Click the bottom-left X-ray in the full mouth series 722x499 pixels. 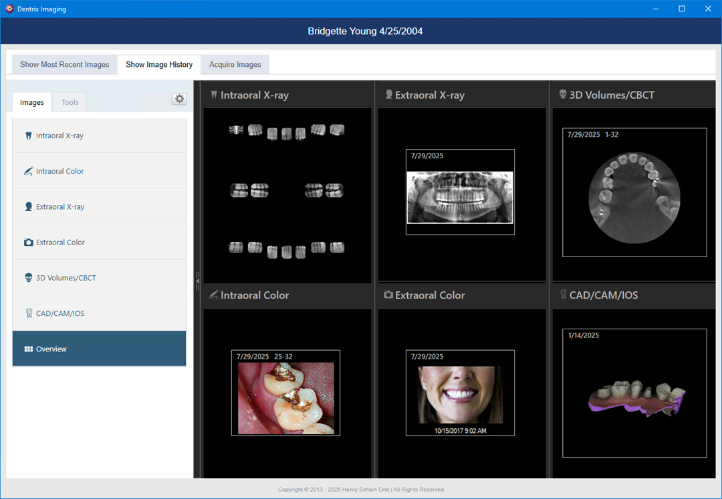[x=236, y=247]
